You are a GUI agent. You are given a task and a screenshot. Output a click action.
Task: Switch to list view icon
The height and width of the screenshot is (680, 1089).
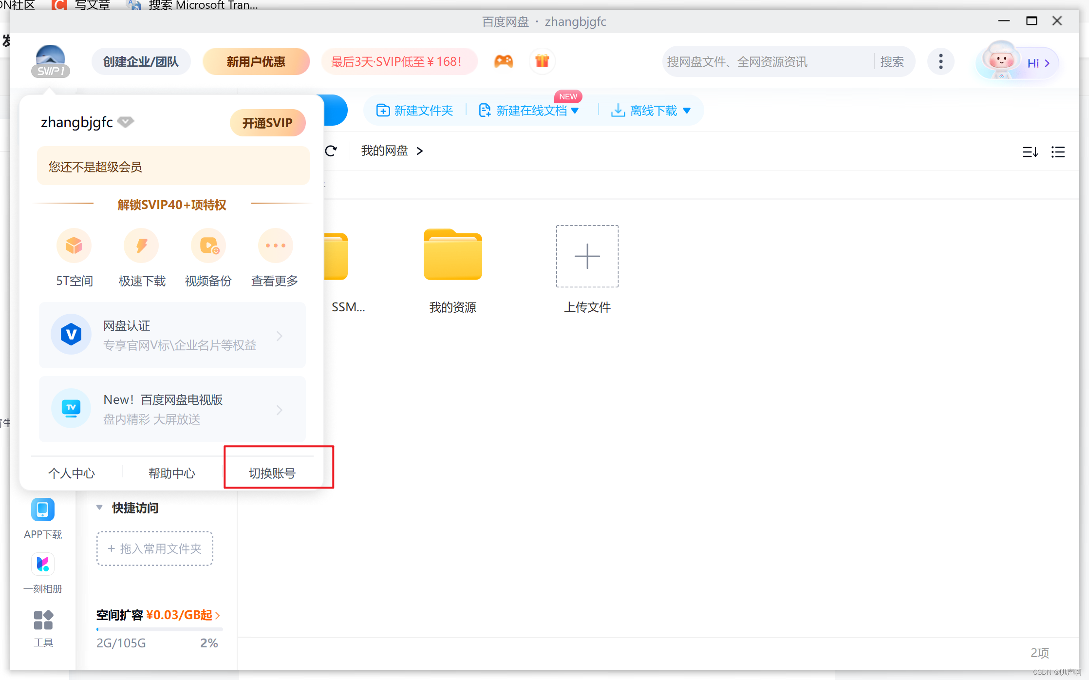click(x=1058, y=152)
